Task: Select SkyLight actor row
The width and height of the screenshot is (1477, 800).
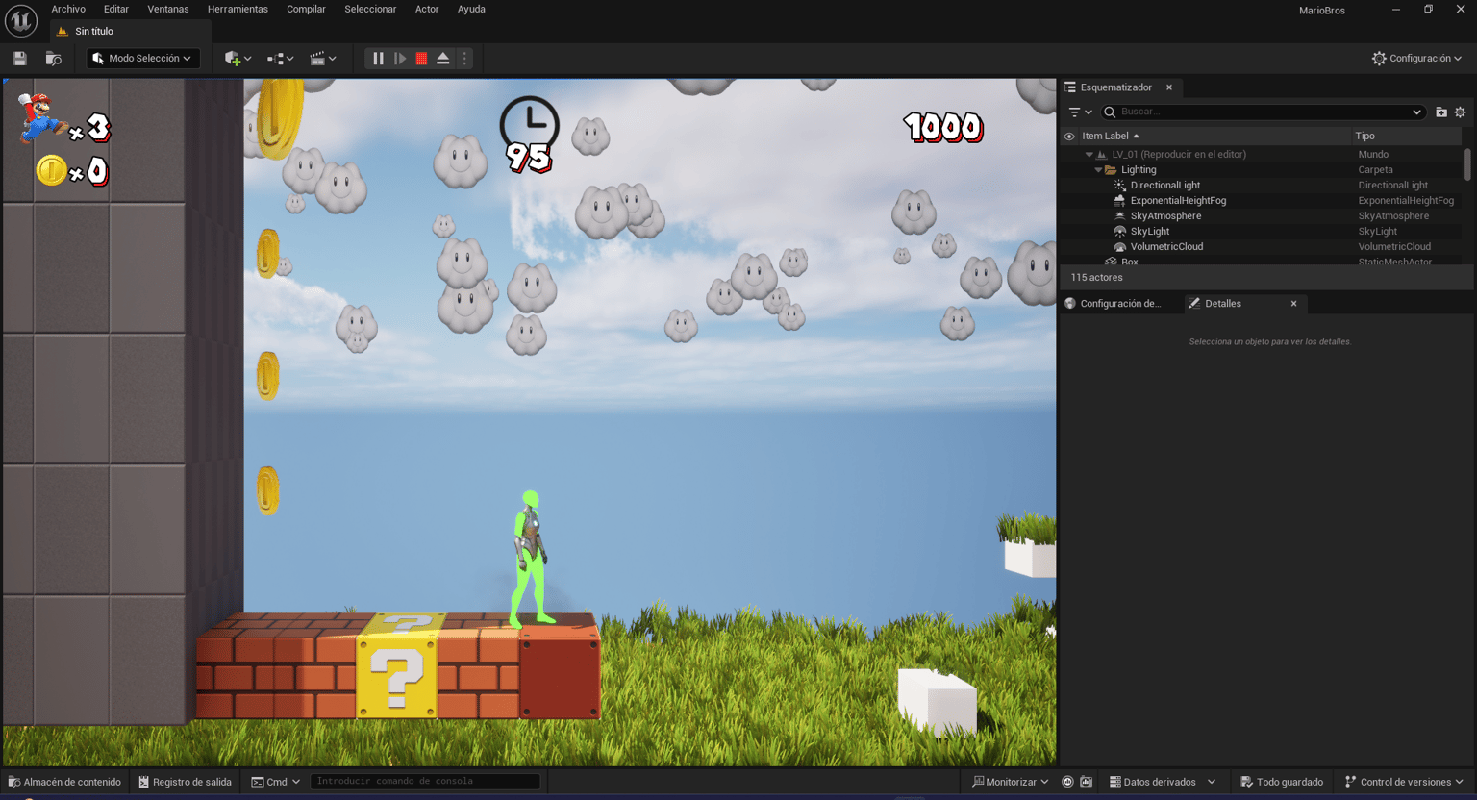Action: tap(1150, 232)
